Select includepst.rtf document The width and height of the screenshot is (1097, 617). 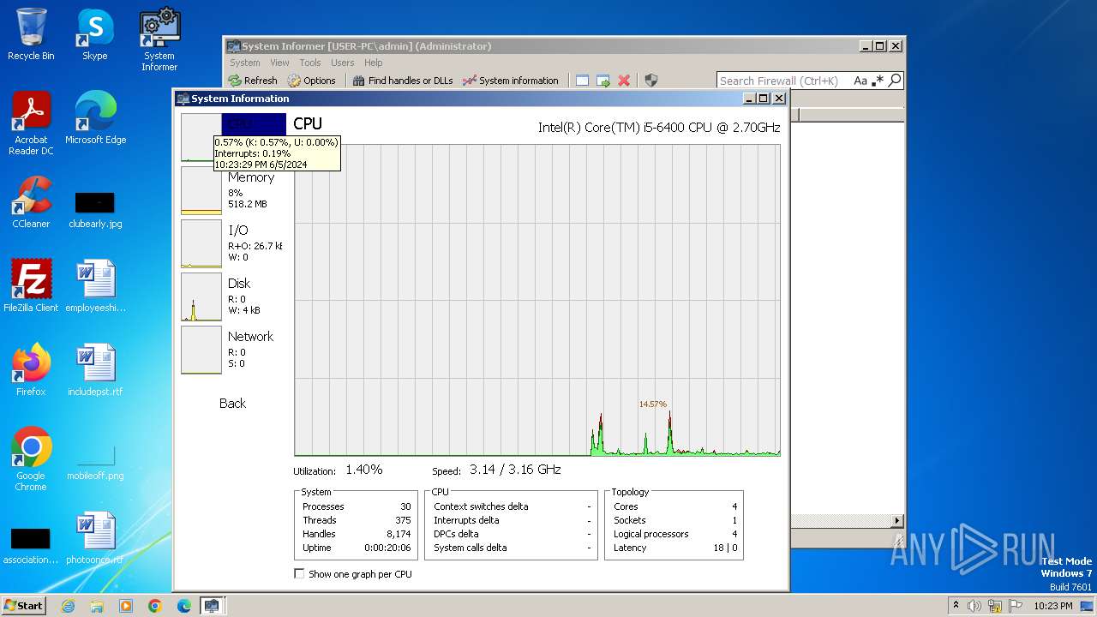click(95, 369)
